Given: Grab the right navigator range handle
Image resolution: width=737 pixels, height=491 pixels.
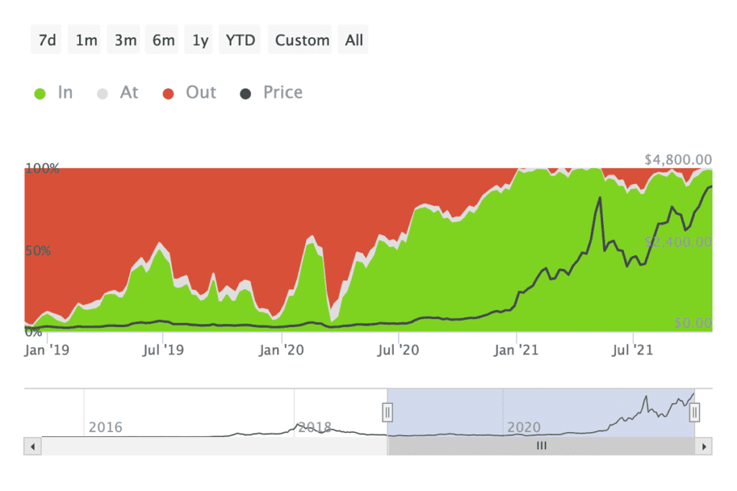Looking at the screenshot, I should pyautogui.click(x=695, y=412).
